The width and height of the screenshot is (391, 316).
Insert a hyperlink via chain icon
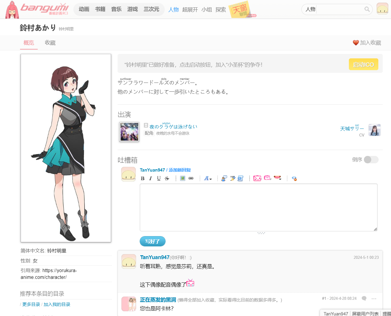coord(191,178)
